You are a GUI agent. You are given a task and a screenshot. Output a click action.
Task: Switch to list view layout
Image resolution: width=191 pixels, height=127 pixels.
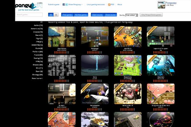click(56, 15)
